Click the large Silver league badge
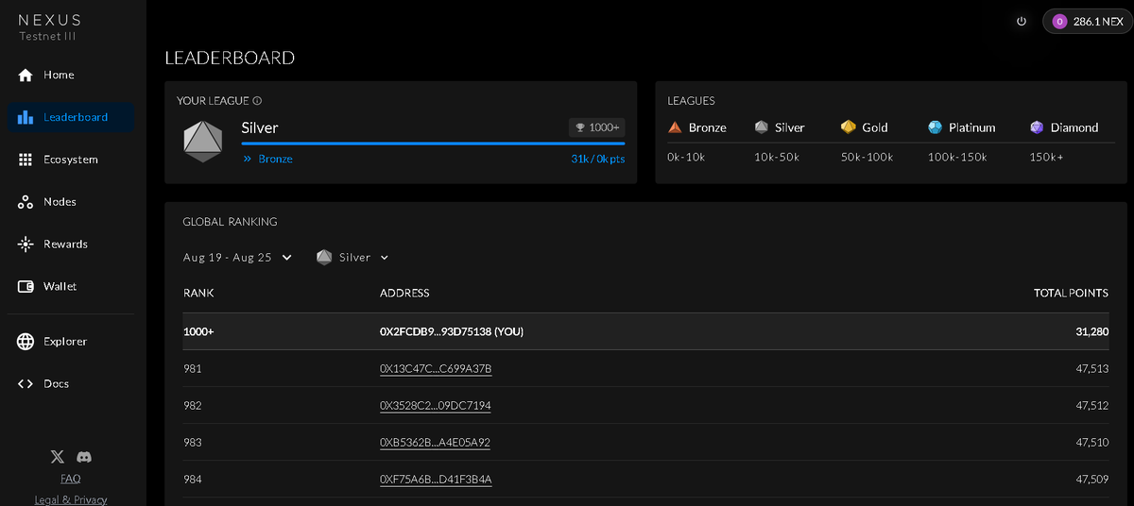This screenshot has width=1134, height=506. (202, 141)
